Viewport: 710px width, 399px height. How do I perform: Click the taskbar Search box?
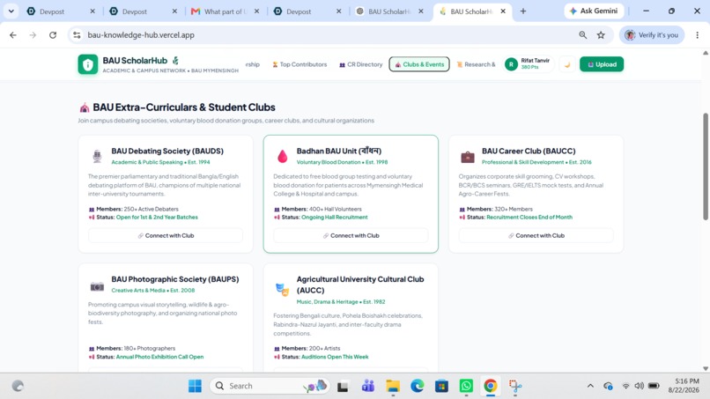[x=269, y=386]
